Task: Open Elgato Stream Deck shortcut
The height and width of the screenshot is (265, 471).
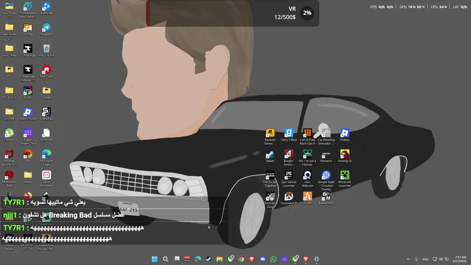Action: click(28, 137)
